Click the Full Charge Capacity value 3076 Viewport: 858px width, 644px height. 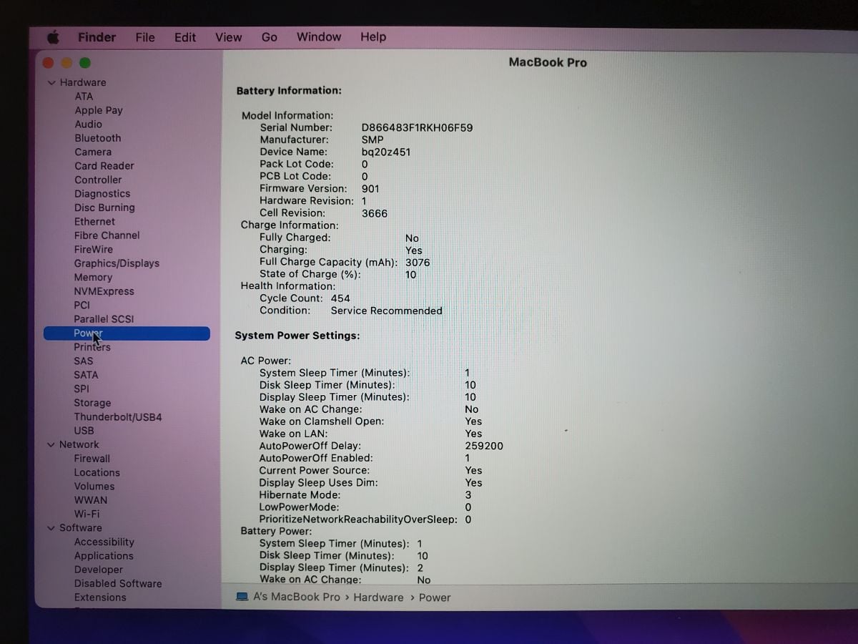click(418, 263)
